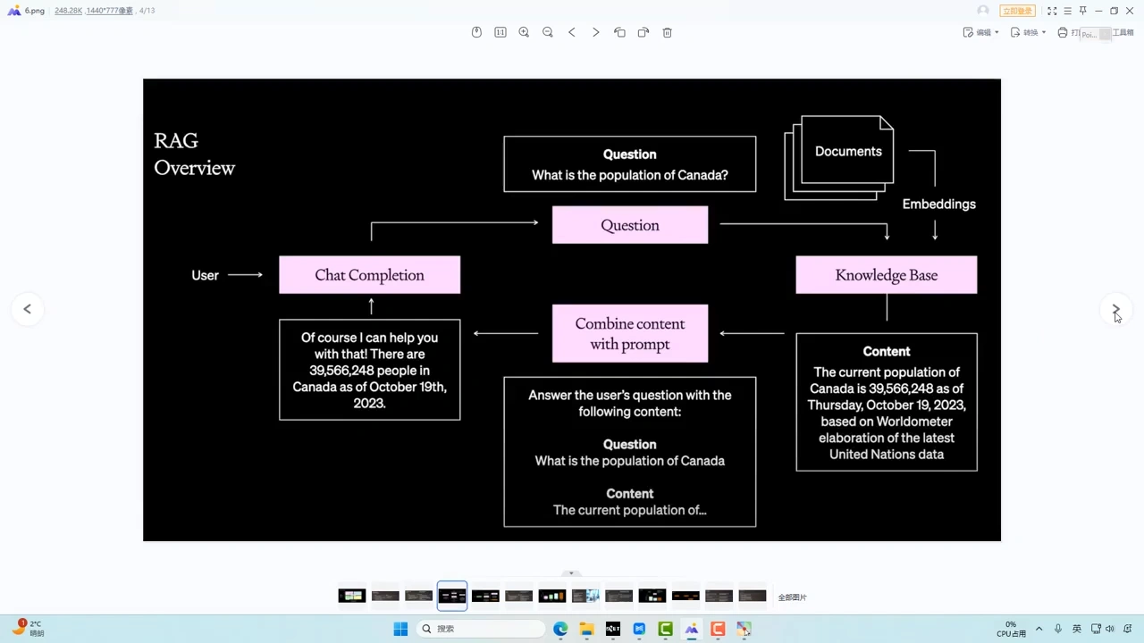The image size is (1144, 643).
Task: Show image at 1:1 actual size
Action: point(500,32)
